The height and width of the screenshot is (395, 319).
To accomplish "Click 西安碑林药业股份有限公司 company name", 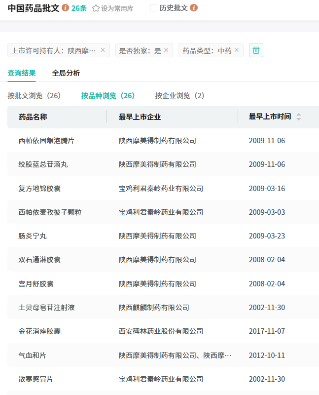I will pos(161,331).
